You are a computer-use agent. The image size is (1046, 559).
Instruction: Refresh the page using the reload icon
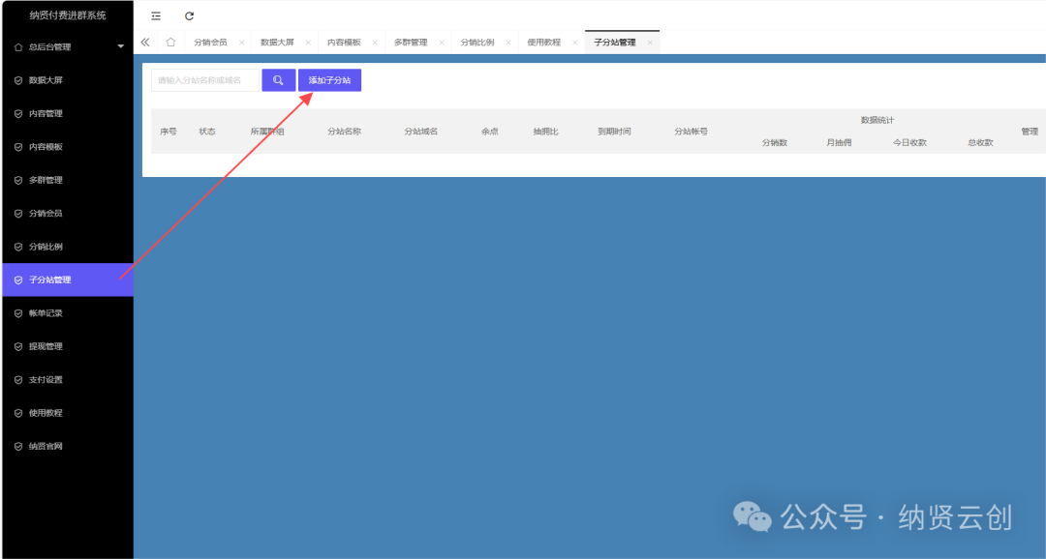point(189,15)
